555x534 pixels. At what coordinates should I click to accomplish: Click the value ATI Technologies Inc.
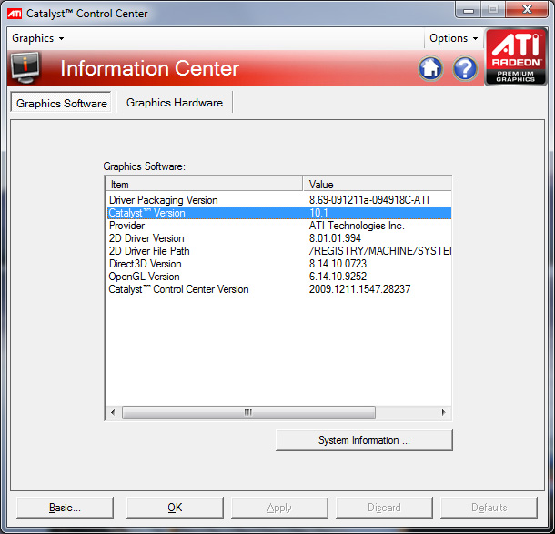(357, 226)
